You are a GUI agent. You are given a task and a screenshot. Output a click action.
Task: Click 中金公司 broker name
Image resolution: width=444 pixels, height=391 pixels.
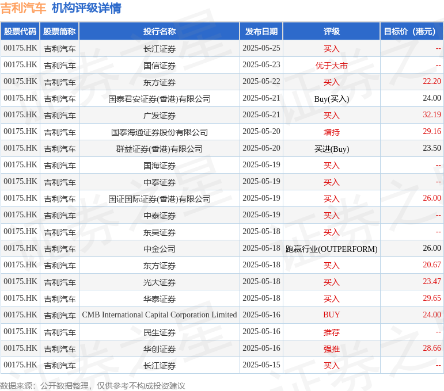click(160, 249)
